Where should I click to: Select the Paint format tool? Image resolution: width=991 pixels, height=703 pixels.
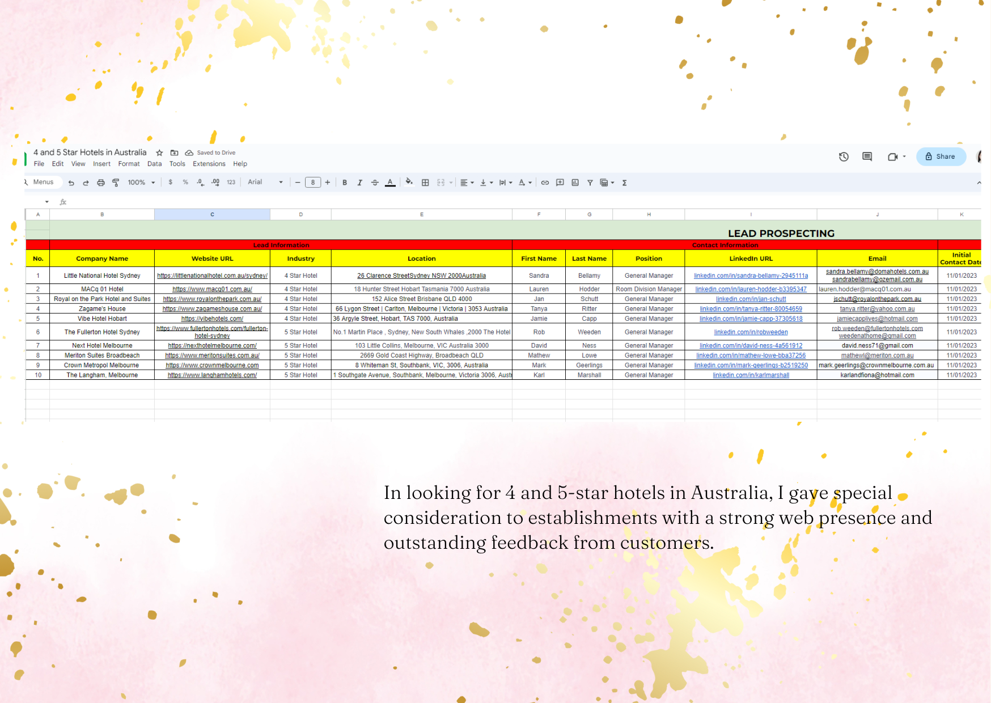click(x=116, y=183)
